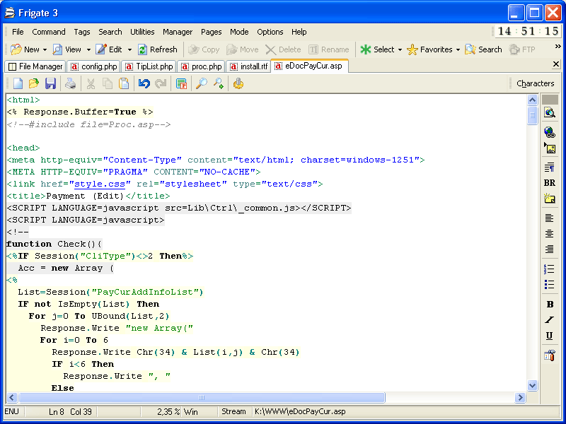The height and width of the screenshot is (424, 566).
Task: Click the page icon after the redo arrow
Action: (181, 83)
